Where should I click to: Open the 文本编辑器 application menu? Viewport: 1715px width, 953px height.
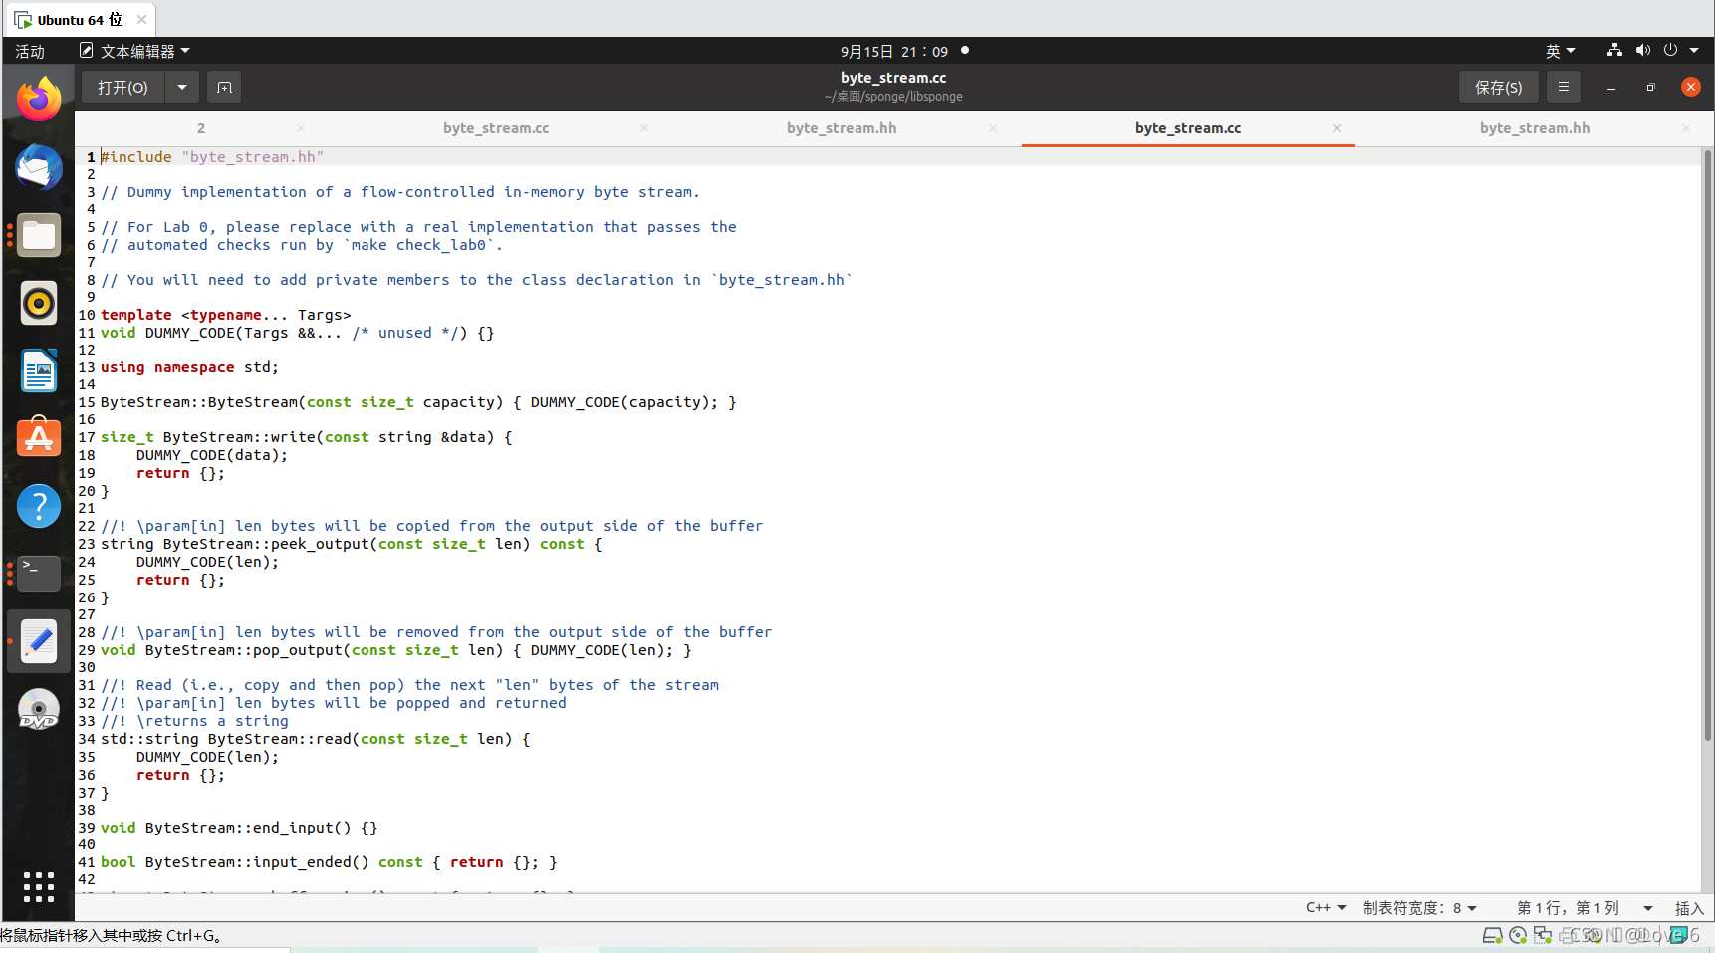(135, 51)
